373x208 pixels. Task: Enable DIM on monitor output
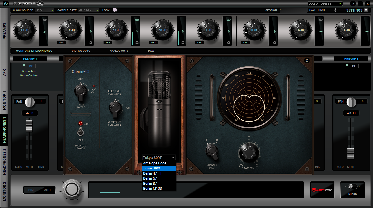point(31,190)
